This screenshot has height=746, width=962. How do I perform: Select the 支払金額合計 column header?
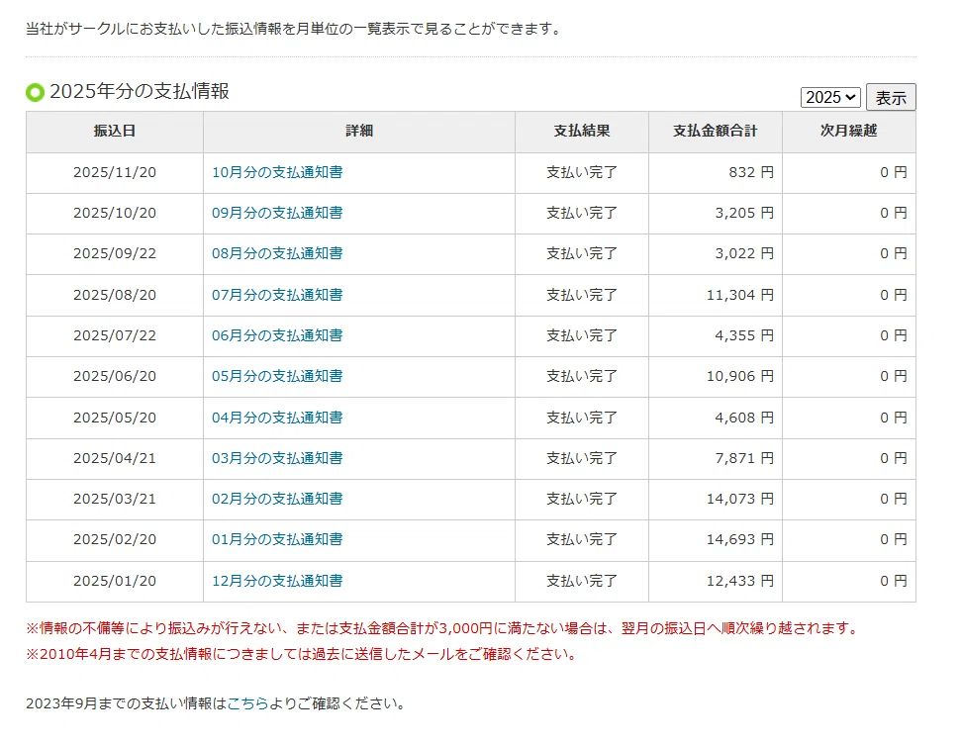coord(716,131)
